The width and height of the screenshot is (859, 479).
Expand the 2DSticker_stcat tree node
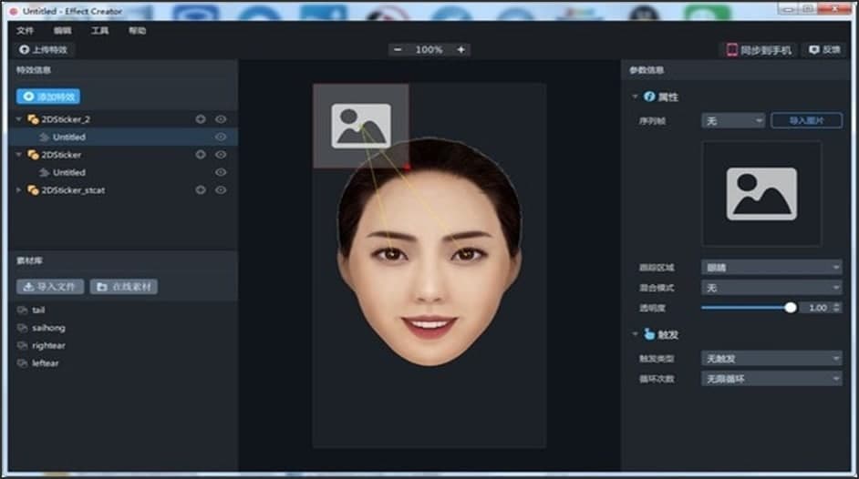(x=20, y=190)
